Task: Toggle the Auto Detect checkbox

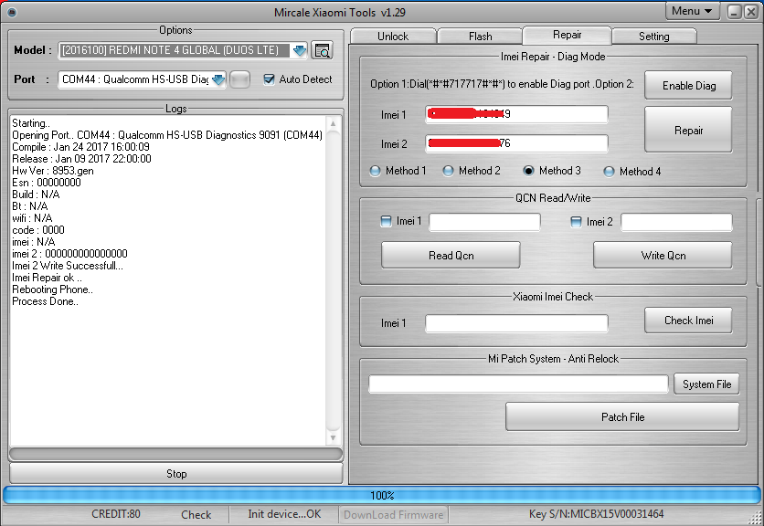Action: pos(269,79)
